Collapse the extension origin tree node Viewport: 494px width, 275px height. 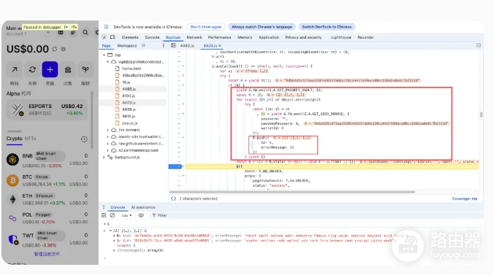pos(107,62)
